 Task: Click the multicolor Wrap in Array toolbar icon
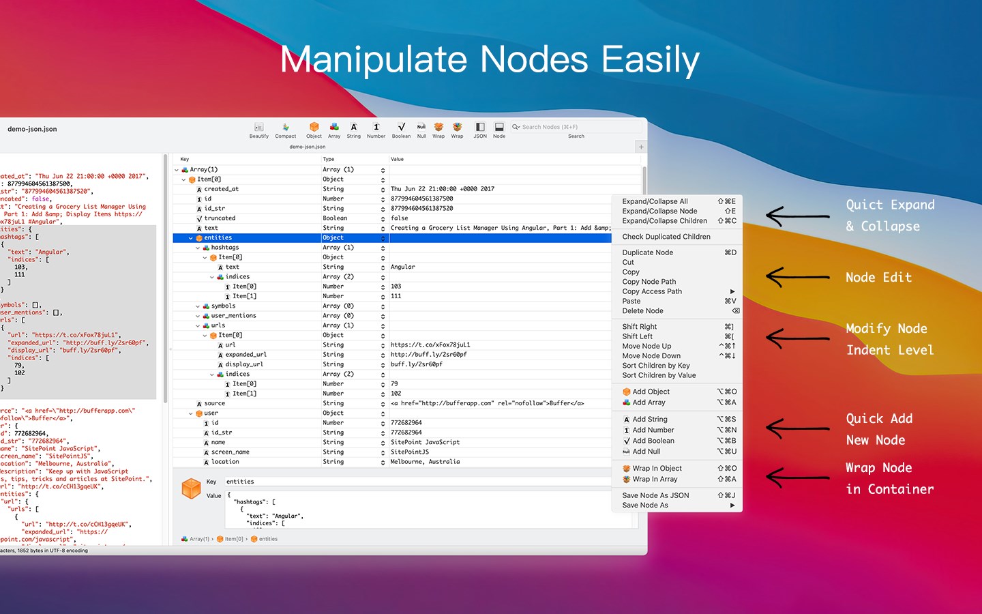(x=457, y=127)
